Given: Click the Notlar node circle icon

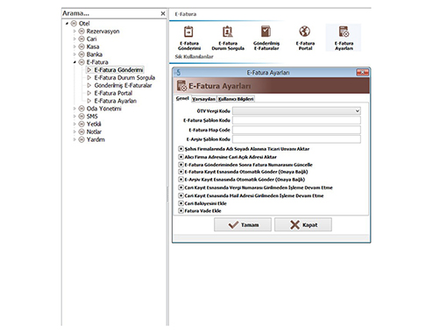Looking at the screenshot, I should tap(82, 131).
